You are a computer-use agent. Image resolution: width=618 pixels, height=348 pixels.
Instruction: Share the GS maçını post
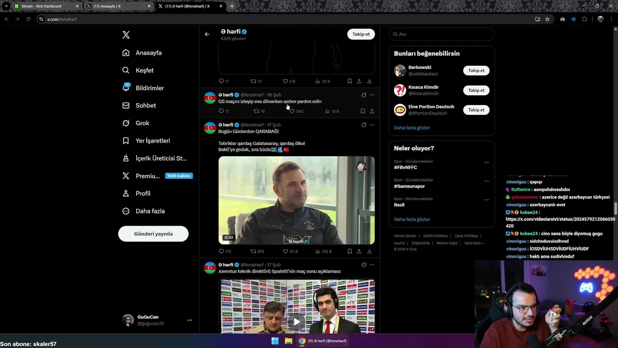tap(372, 111)
